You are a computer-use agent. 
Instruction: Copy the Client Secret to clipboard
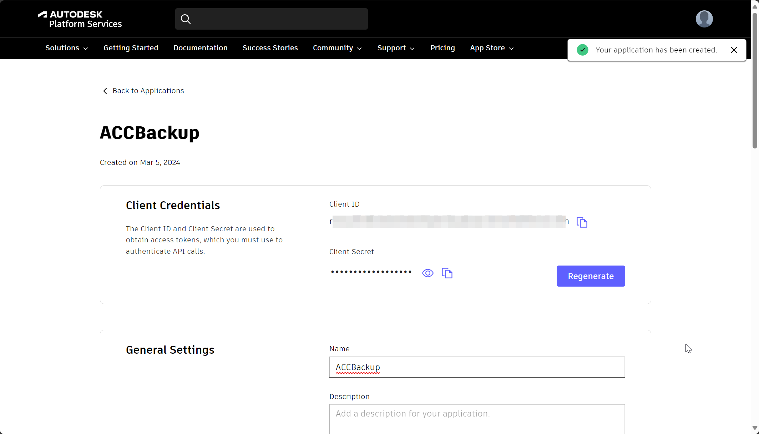[x=447, y=273]
